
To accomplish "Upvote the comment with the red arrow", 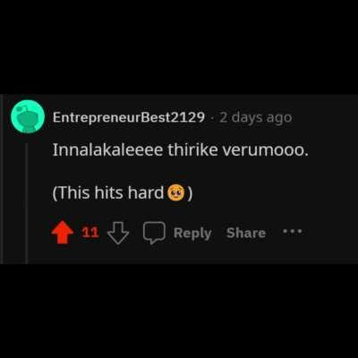I will (x=63, y=233).
